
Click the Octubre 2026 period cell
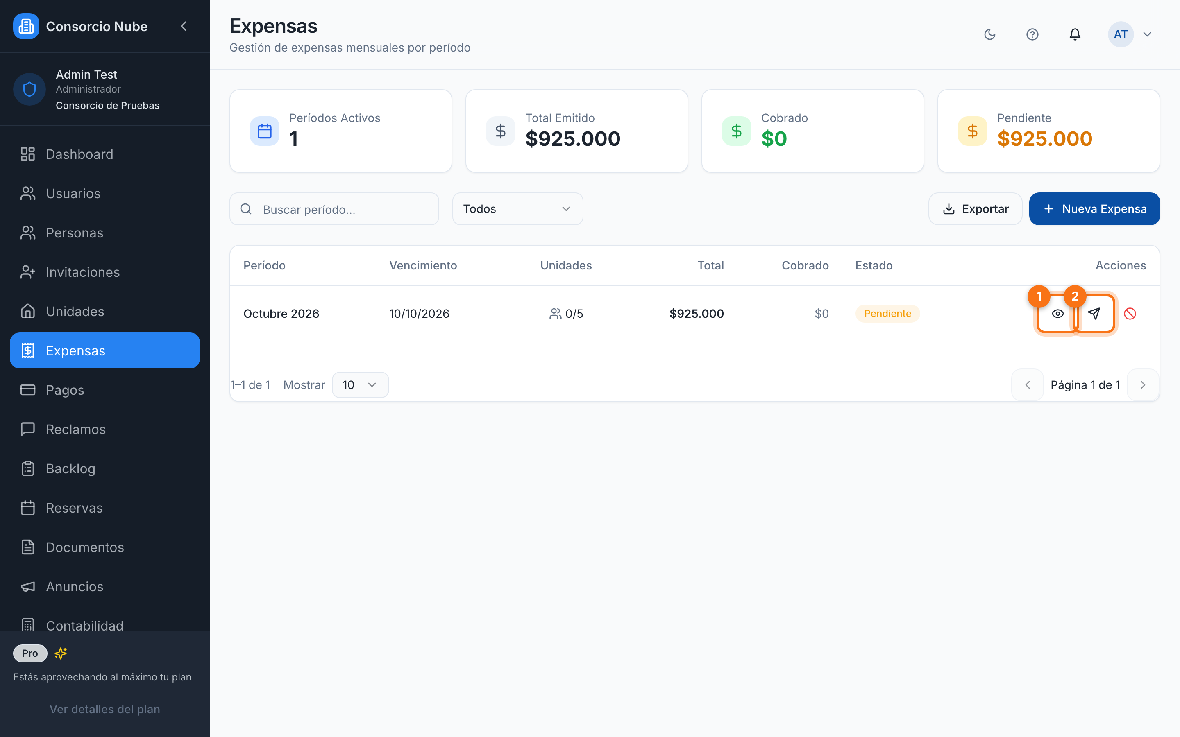281,313
